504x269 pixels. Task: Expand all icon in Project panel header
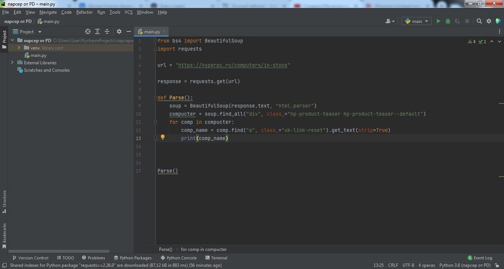pyautogui.click(x=97, y=32)
